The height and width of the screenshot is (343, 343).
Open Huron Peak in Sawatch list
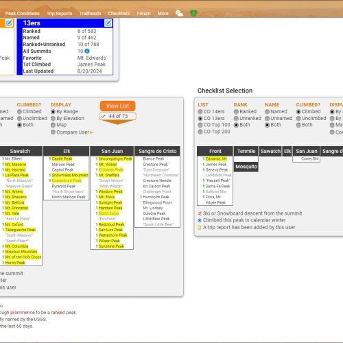[15, 263]
